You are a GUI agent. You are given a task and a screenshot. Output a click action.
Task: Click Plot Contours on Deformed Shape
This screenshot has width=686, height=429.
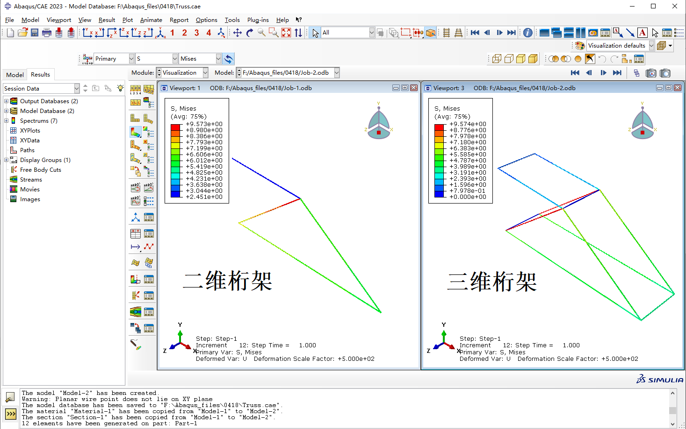(x=135, y=132)
